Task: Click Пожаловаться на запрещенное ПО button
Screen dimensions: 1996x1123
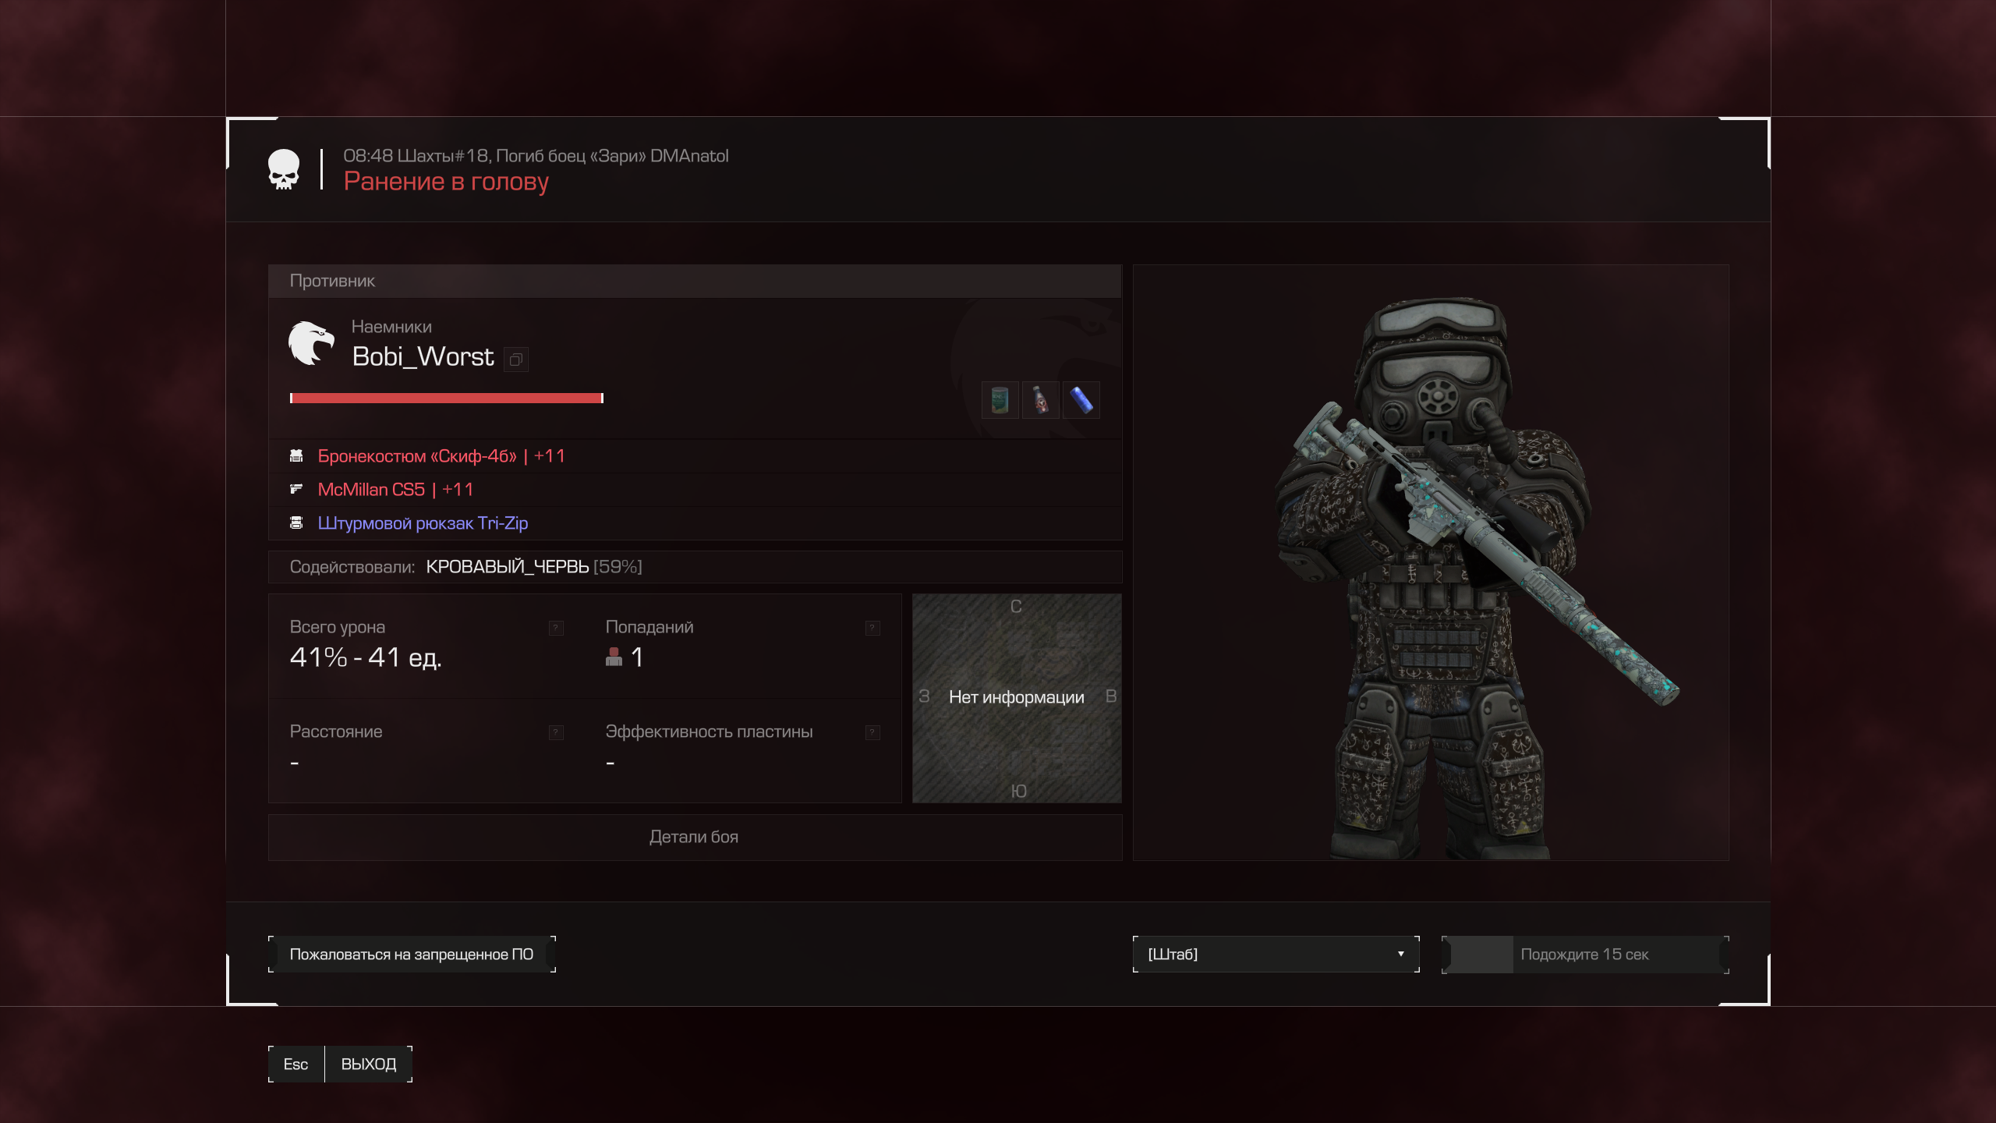Action: 412,955
